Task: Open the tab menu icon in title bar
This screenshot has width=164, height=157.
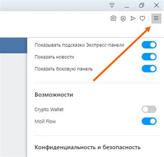Action: coord(112,5)
